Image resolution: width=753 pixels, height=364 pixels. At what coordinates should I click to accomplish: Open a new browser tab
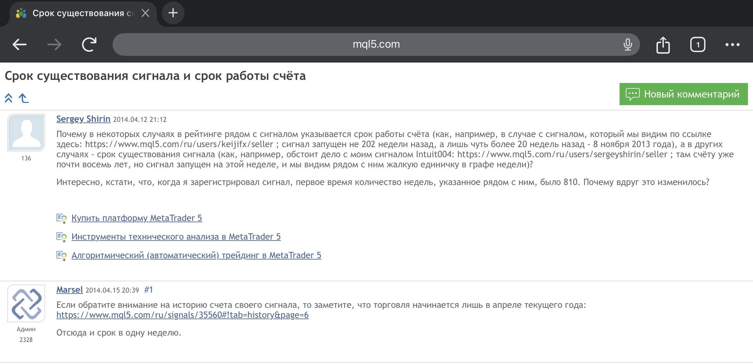[173, 13]
